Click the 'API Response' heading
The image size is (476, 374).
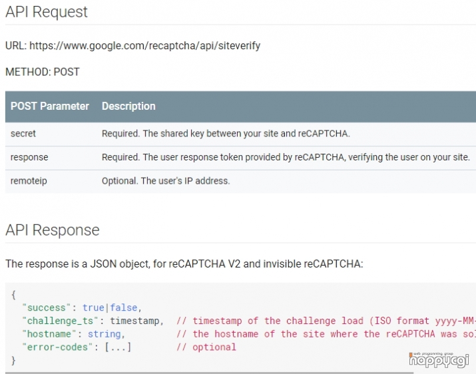[53, 230]
